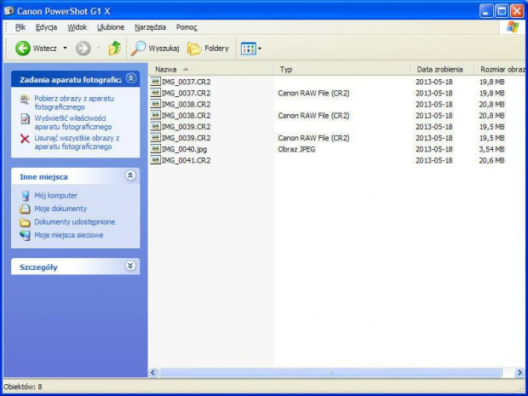The height and width of the screenshot is (396, 528).
Task: Click red X delete all images icon
Action: click(x=25, y=139)
